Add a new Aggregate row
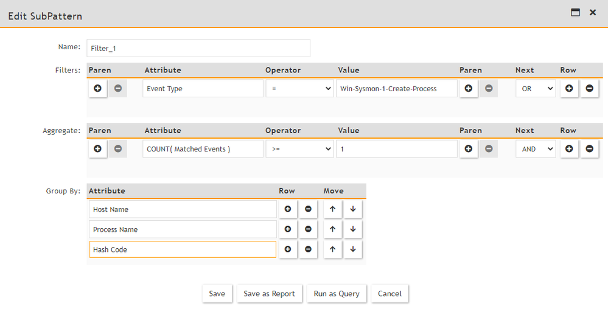The height and width of the screenshot is (312, 608). click(569, 149)
